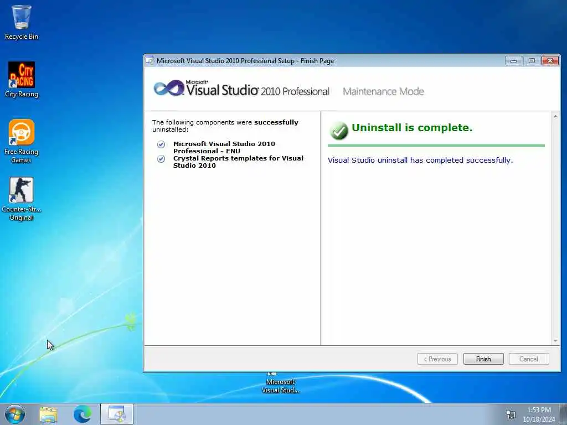Viewport: 567px width, 425px height.
Task: Click the grayed Previous button
Action: [437, 359]
